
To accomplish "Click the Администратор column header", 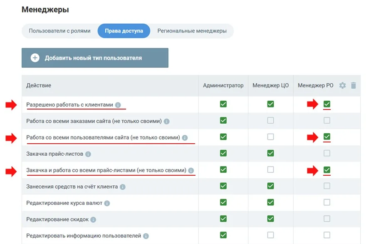I will (x=223, y=85).
